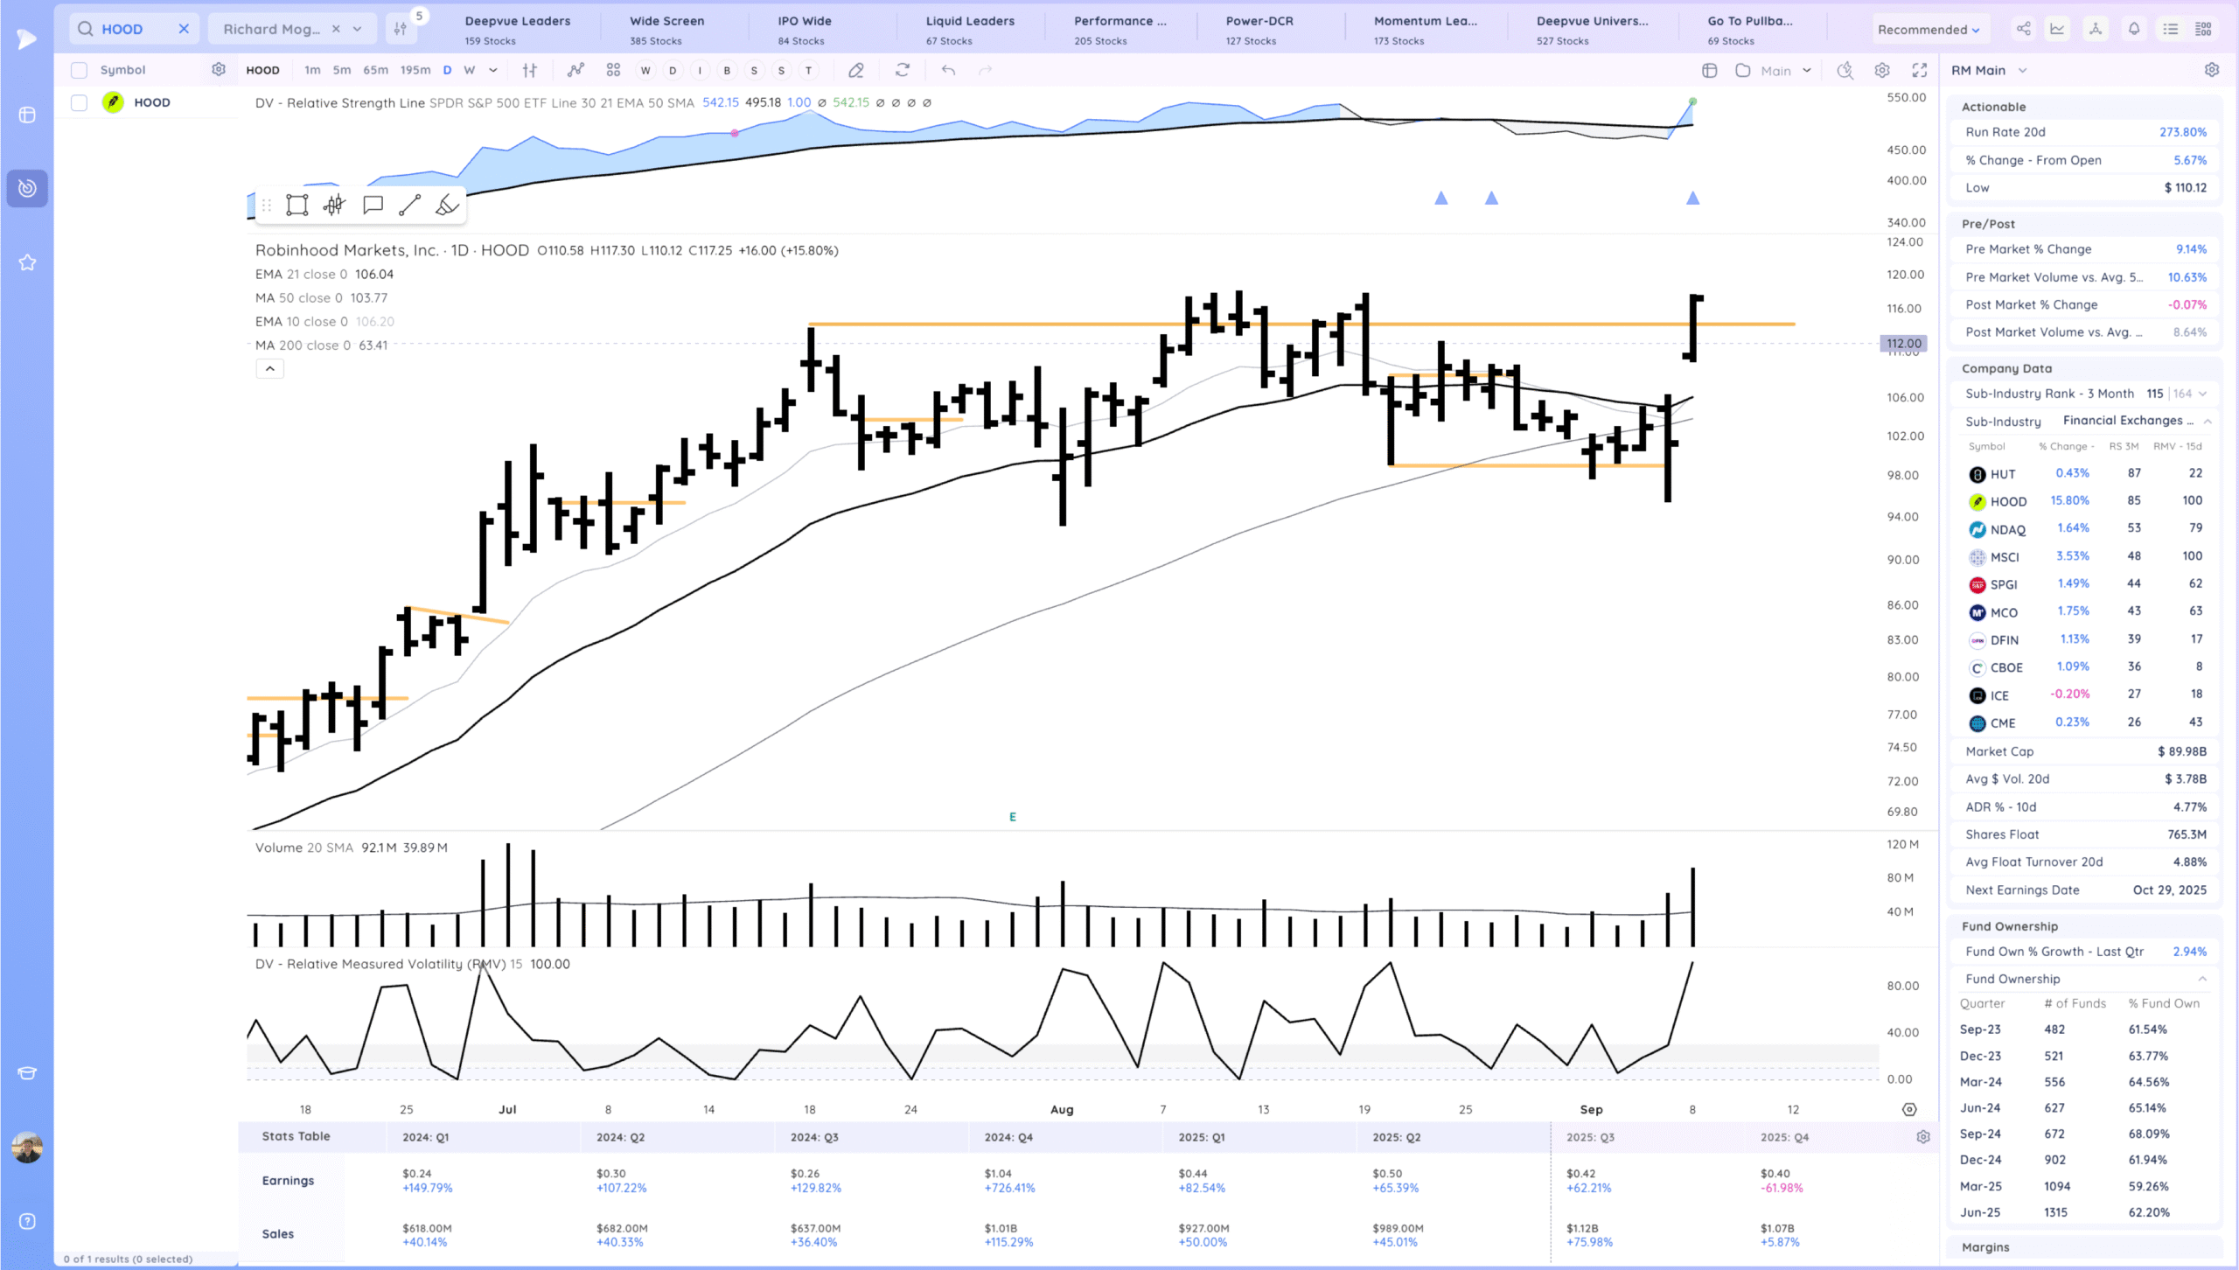The image size is (2239, 1270).
Task: Select the measure bars drawing tool
Action: pos(334,206)
